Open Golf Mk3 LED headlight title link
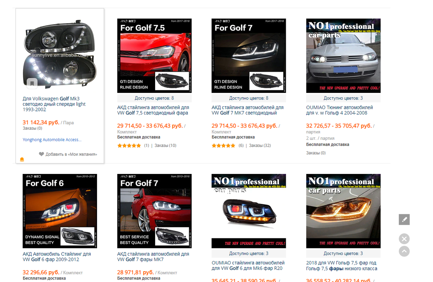The width and height of the screenshot is (433, 282). (54, 104)
